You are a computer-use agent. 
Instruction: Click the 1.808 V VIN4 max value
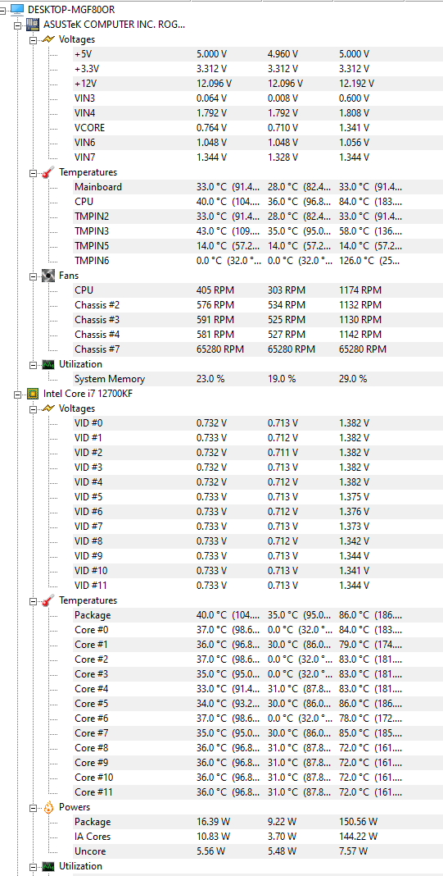click(x=355, y=113)
